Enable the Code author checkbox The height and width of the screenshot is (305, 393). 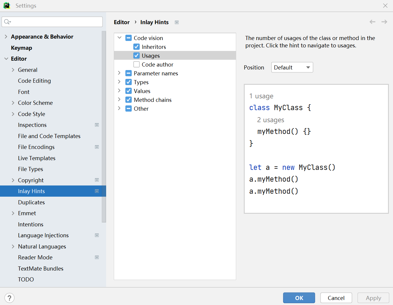pyautogui.click(x=137, y=64)
